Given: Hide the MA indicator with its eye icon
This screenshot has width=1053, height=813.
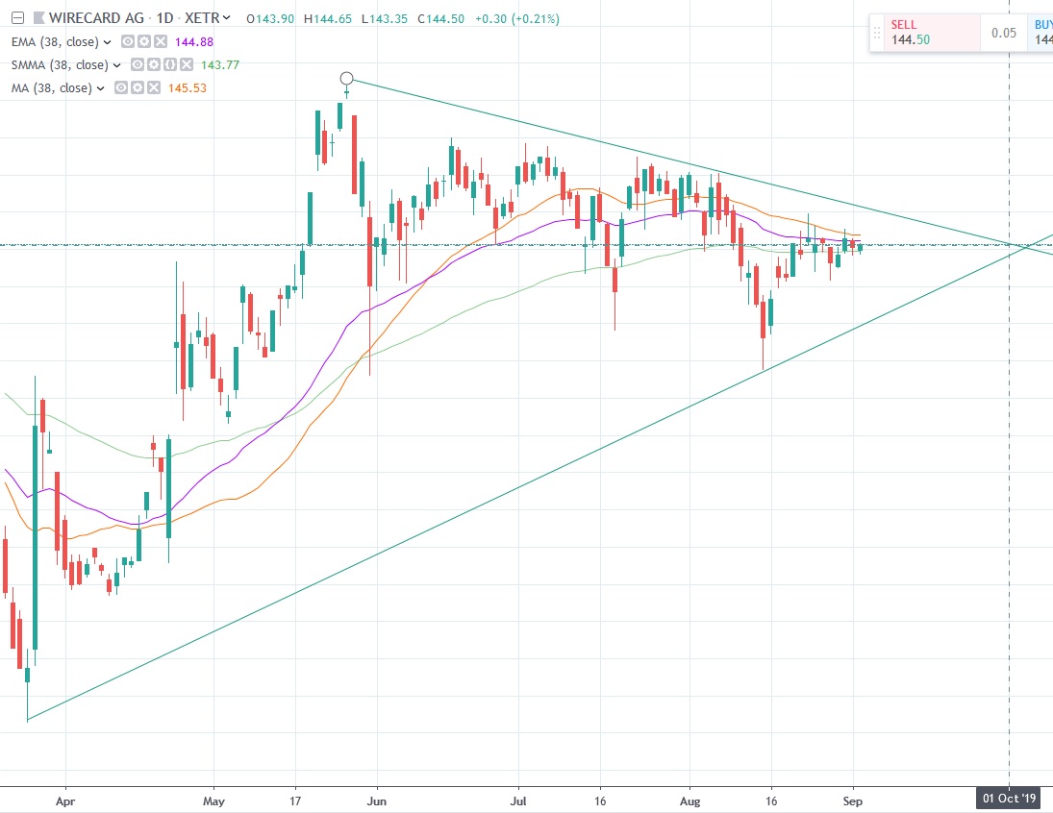Looking at the screenshot, I should coord(119,87).
